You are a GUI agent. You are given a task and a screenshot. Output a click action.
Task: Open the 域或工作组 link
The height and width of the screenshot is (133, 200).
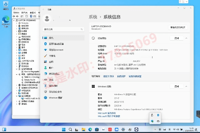pyautogui.click(x=108, y=76)
